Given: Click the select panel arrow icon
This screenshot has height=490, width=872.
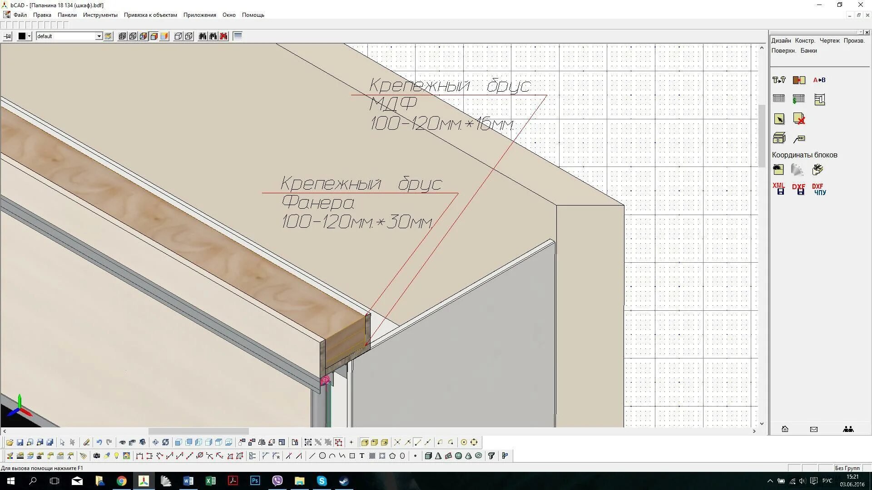Looking at the screenshot, I should 779,119.
